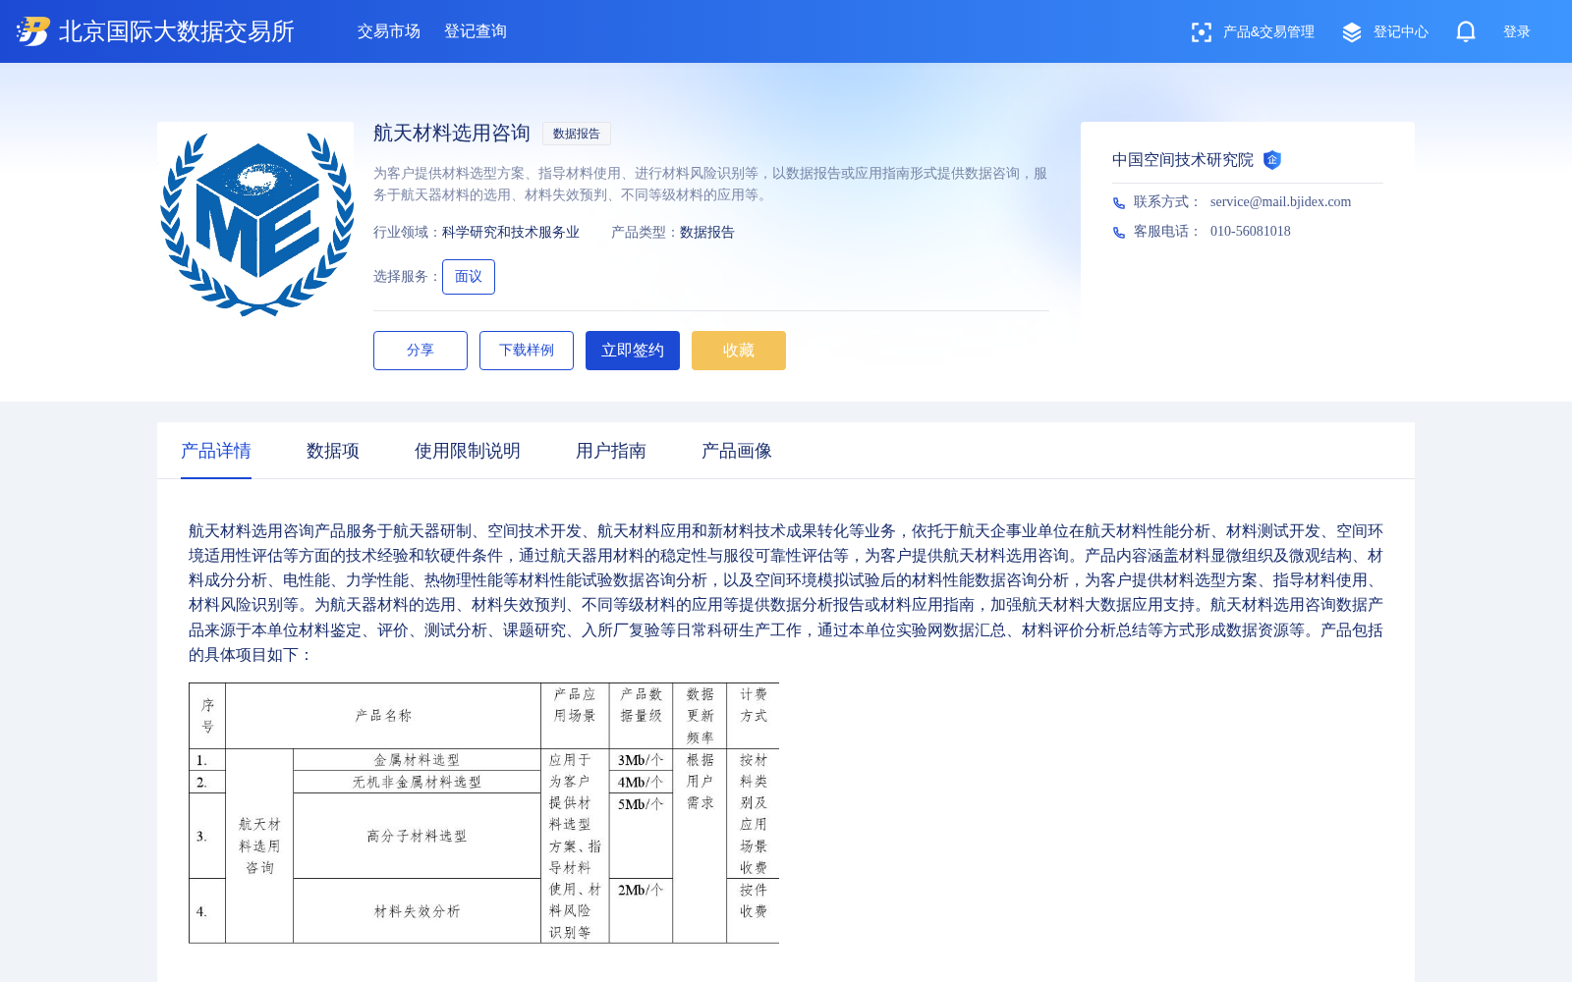Switch to the 产品详情 tab

pos(216,451)
